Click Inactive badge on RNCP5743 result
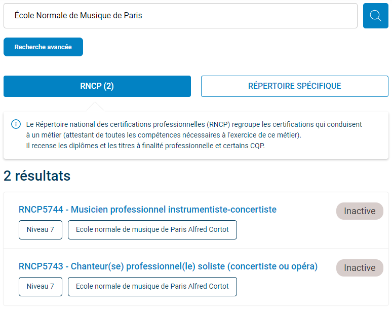This screenshot has height=309, width=392. click(x=360, y=268)
